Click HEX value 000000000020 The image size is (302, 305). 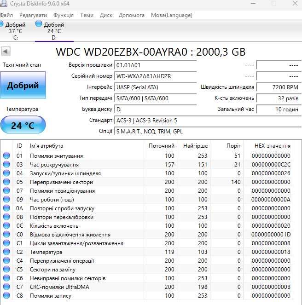pyautogui.click(x=271, y=226)
